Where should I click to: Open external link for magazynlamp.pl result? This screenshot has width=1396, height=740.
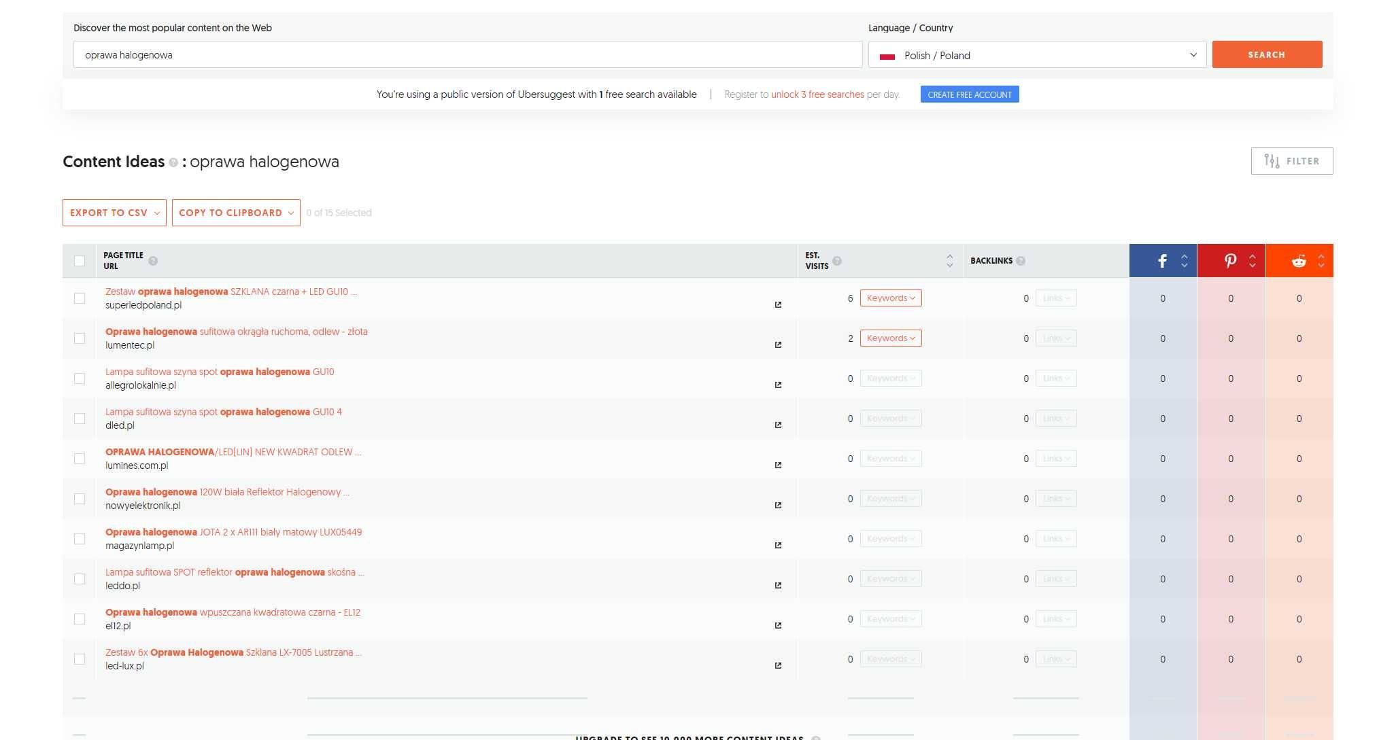coord(778,546)
